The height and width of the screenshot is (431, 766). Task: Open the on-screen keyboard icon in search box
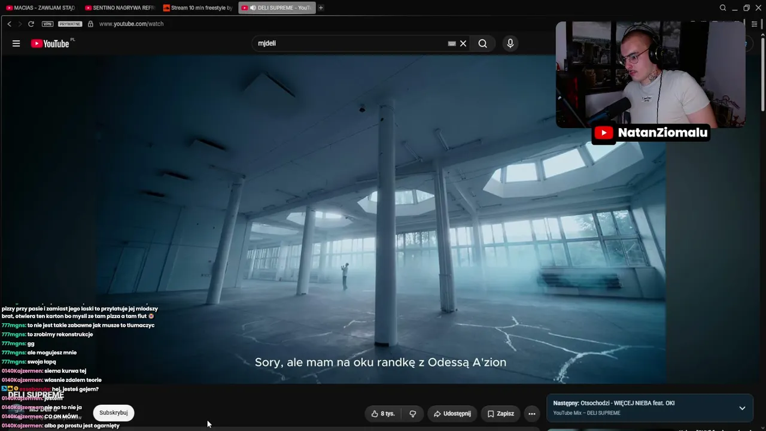tap(452, 43)
